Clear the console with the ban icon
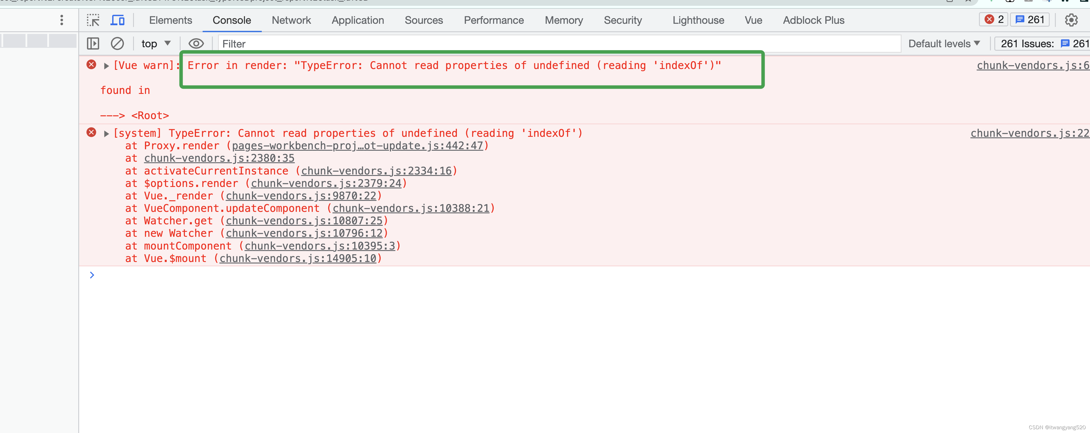Image resolution: width=1090 pixels, height=433 pixels. pos(117,43)
